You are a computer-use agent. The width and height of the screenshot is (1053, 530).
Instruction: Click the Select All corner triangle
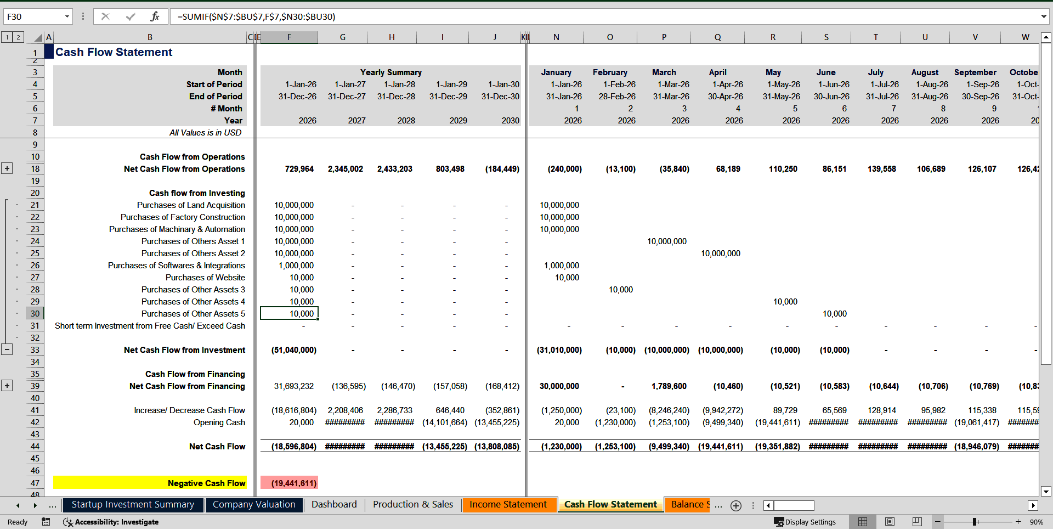click(x=38, y=37)
